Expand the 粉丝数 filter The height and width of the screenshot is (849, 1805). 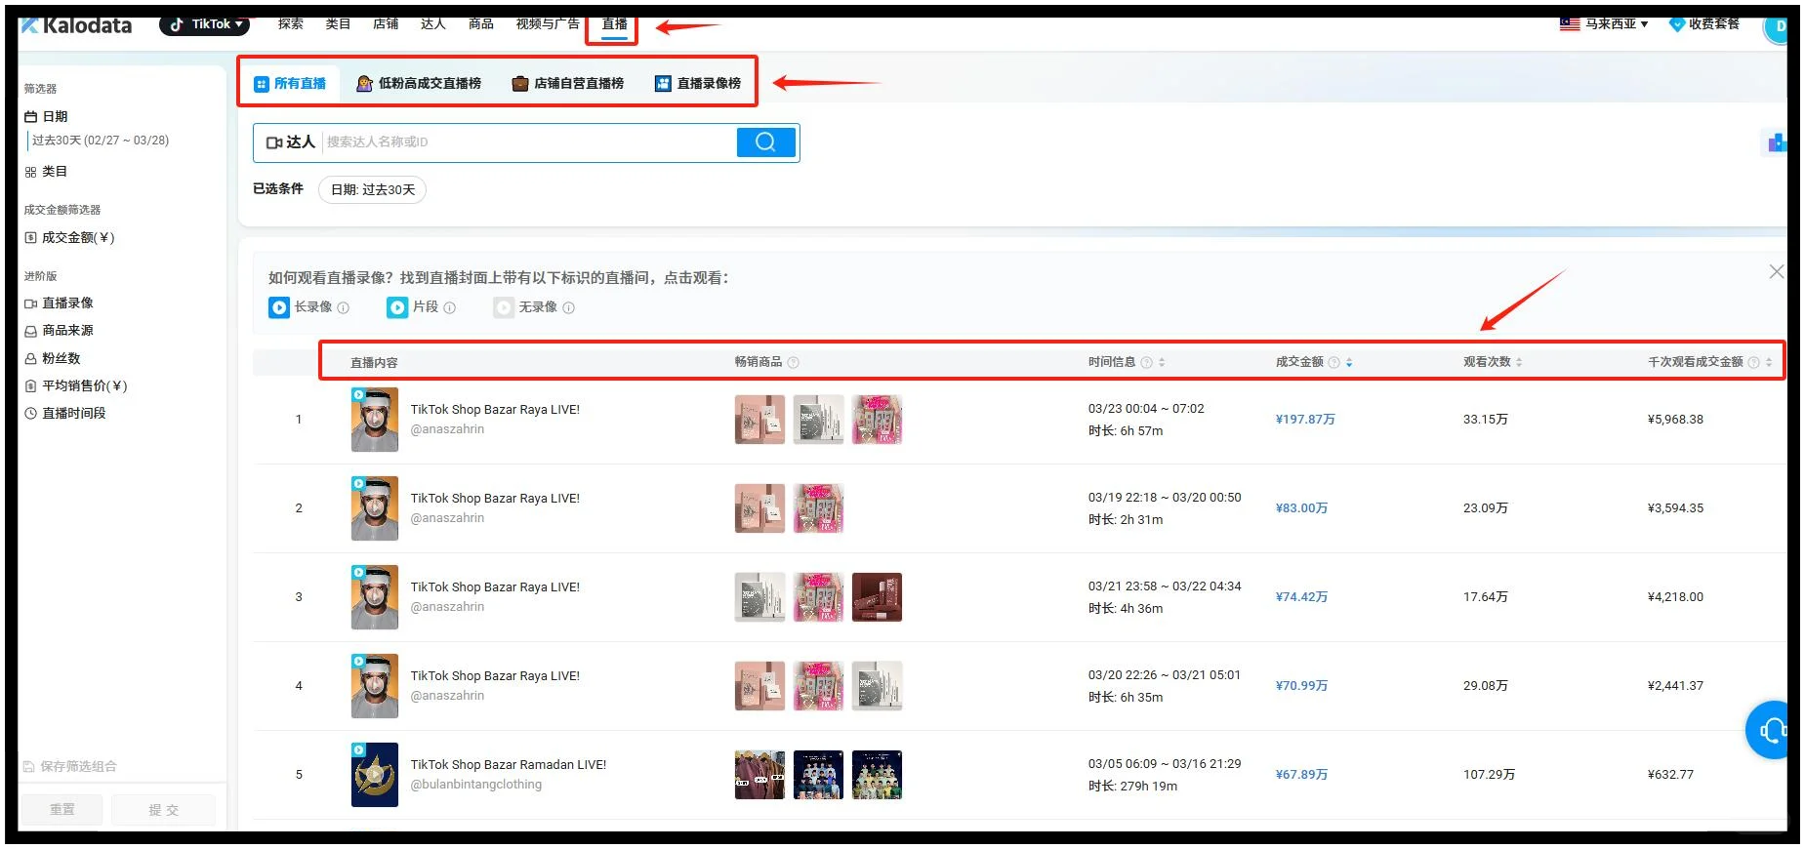click(53, 358)
